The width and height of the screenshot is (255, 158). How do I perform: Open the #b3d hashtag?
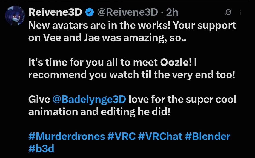click(x=41, y=149)
